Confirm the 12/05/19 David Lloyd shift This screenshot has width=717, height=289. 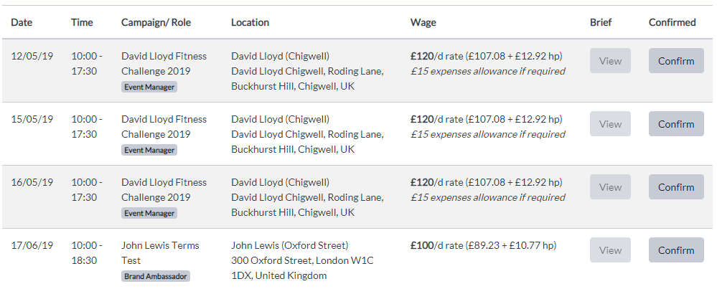click(676, 61)
